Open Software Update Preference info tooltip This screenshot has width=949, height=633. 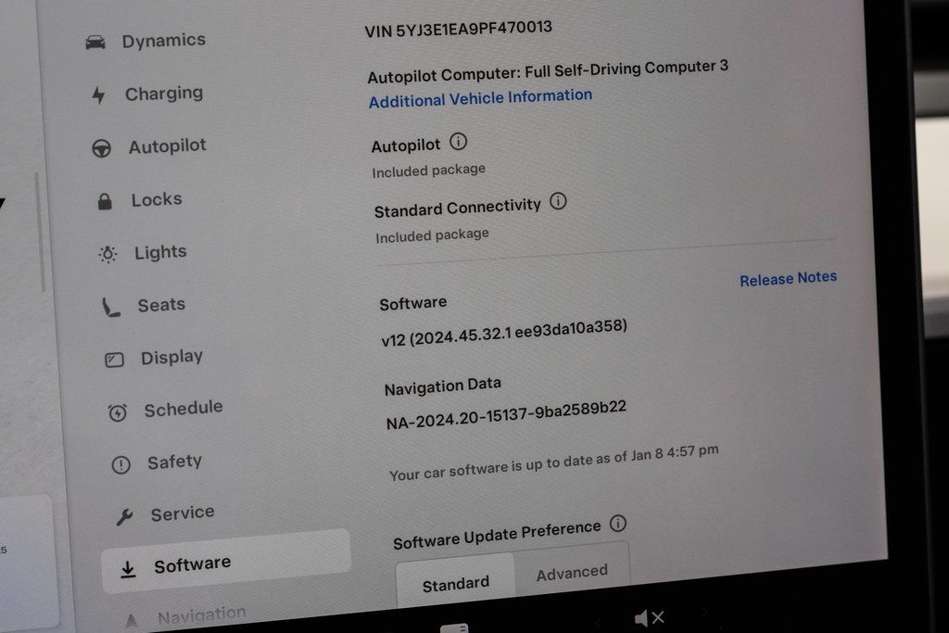click(618, 525)
